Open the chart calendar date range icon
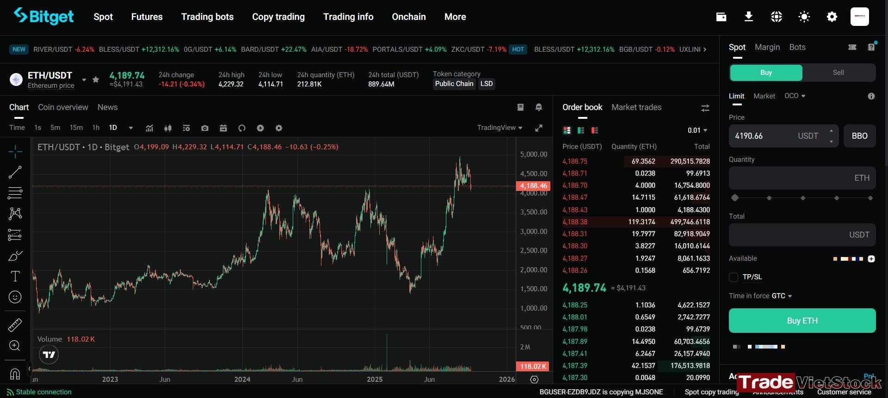The image size is (888, 398). tap(223, 128)
